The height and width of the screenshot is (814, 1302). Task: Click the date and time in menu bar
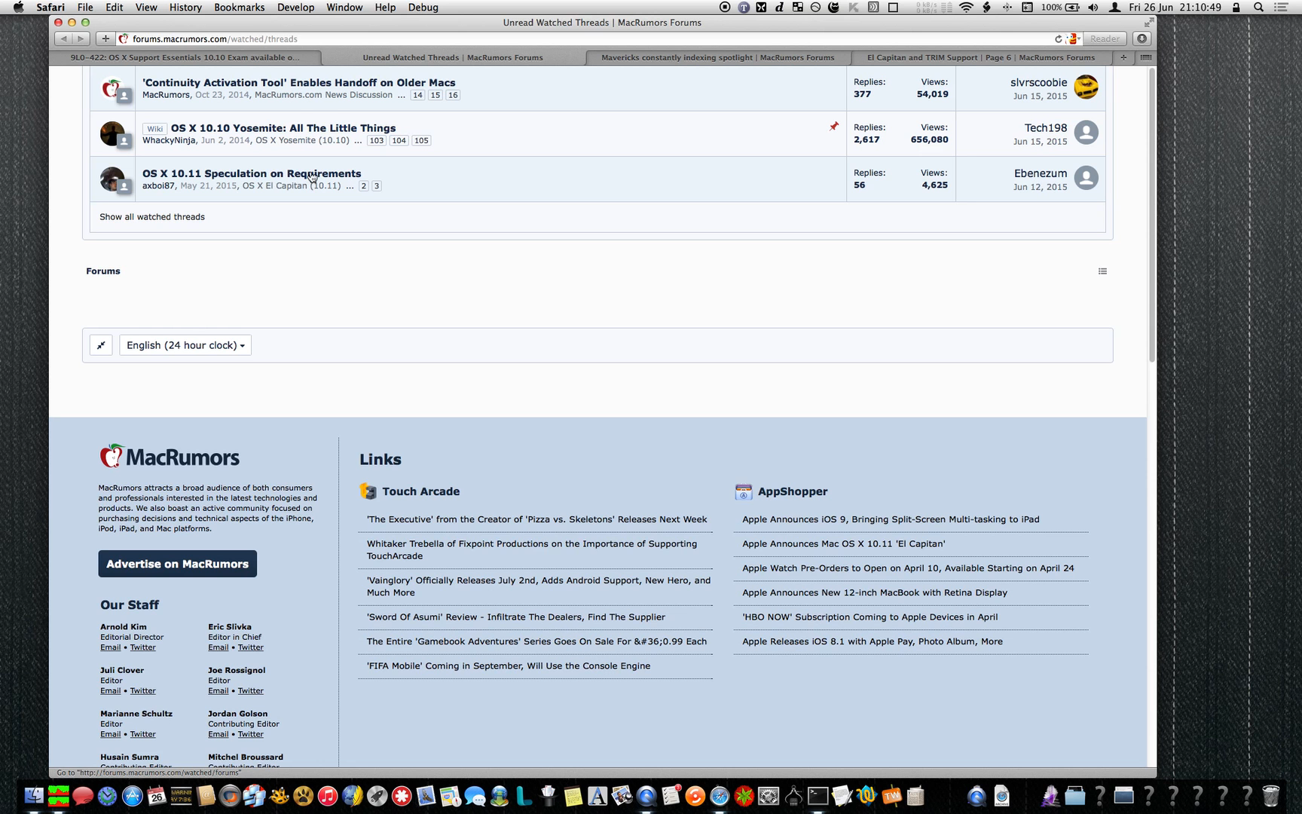tap(1175, 8)
